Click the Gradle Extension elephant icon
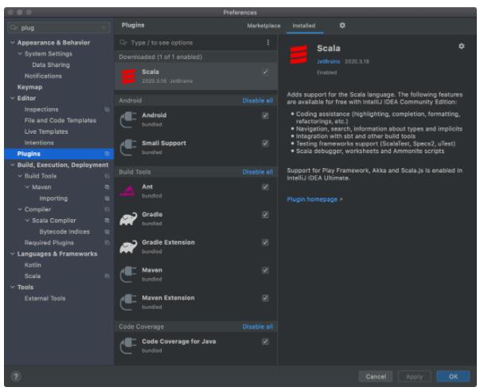This screenshot has width=480, height=391. (129, 247)
